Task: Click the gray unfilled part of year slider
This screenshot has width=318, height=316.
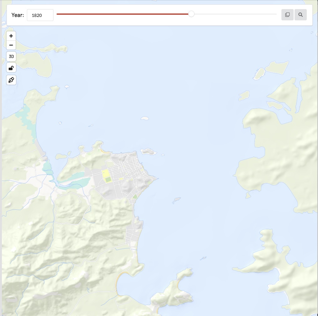Action: [x=235, y=14]
